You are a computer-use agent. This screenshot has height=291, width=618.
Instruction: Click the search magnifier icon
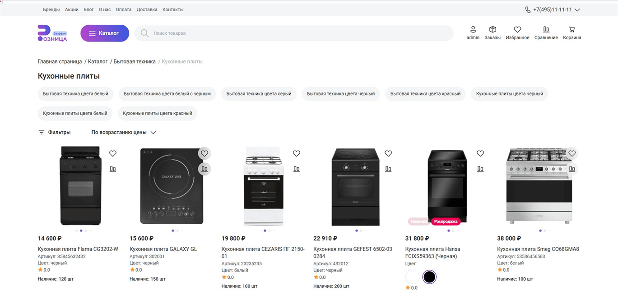[x=144, y=33]
